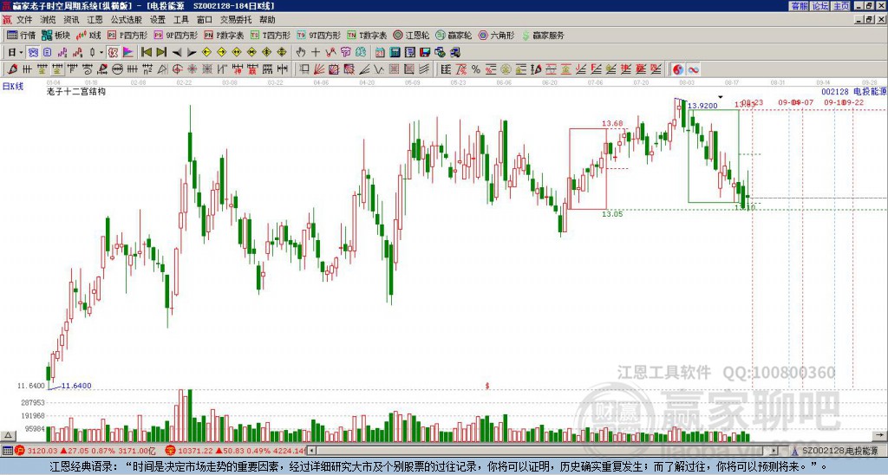Open the 行情 market quotes view

tap(21, 35)
